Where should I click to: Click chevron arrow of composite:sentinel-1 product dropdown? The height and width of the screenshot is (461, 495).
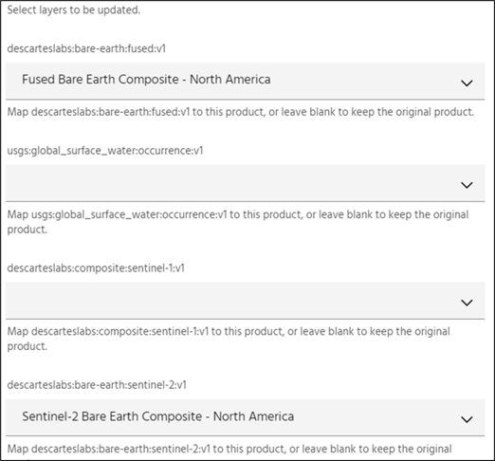point(467,303)
